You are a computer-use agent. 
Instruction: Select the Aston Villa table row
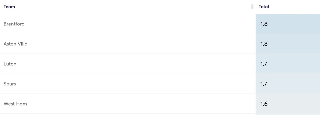tap(160, 44)
